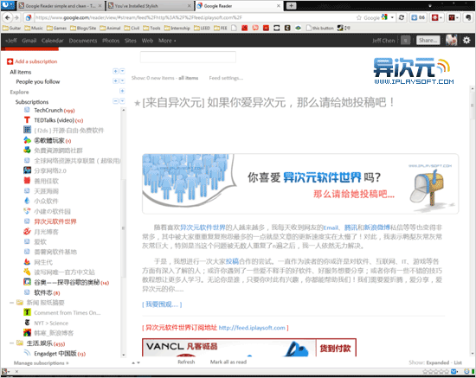Switch to Google Reader simple and clean tab

pyautogui.click(x=60, y=6)
